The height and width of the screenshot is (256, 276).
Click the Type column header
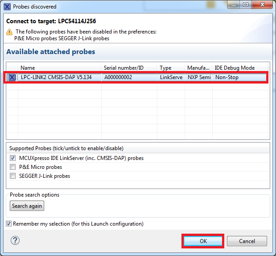point(171,68)
